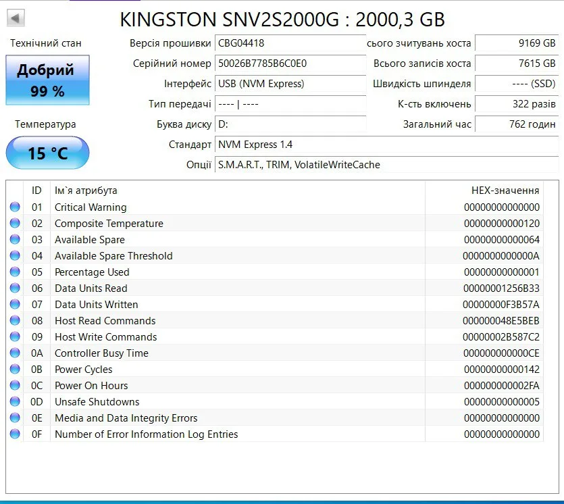Click the SSD spindle speed field
Image resolution: width=564 pixels, height=504 pixels.
click(517, 84)
